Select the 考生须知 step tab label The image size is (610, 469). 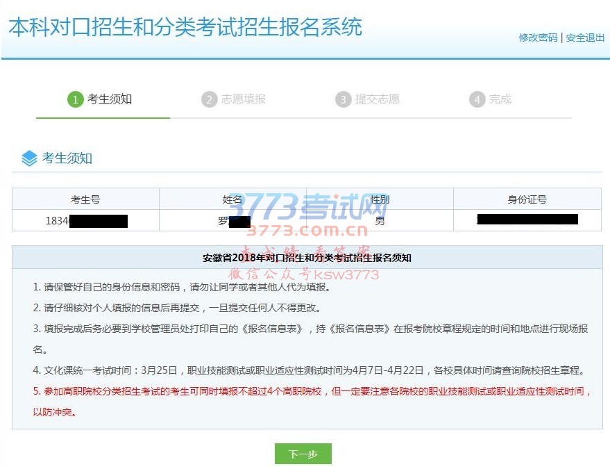(x=110, y=99)
